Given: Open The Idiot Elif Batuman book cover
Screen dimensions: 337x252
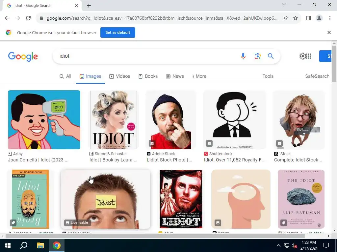Looking at the screenshot, I should [x=301, y=199].
